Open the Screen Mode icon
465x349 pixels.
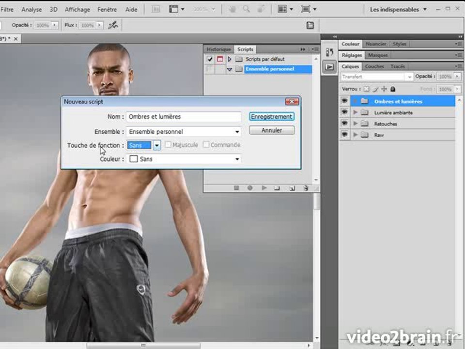(309, 9)
